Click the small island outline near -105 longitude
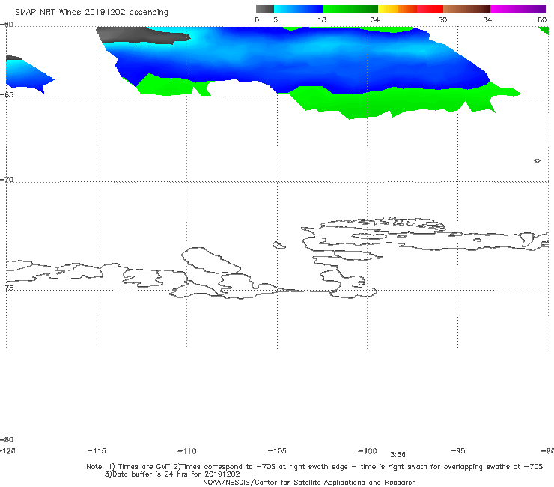554x487 pixels. pos(278,245)
